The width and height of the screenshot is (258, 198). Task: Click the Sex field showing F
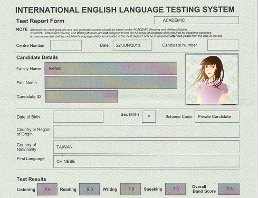pyautogui.click(x=149, y=116)
